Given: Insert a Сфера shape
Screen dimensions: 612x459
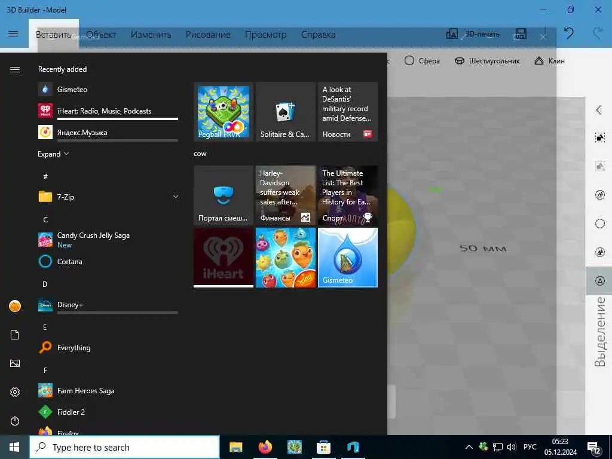Looking at the screenshot, I should coord(422,61).
